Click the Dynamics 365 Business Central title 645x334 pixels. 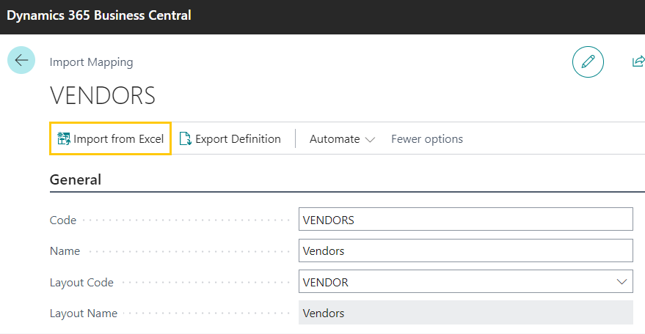tap(99, 15)
